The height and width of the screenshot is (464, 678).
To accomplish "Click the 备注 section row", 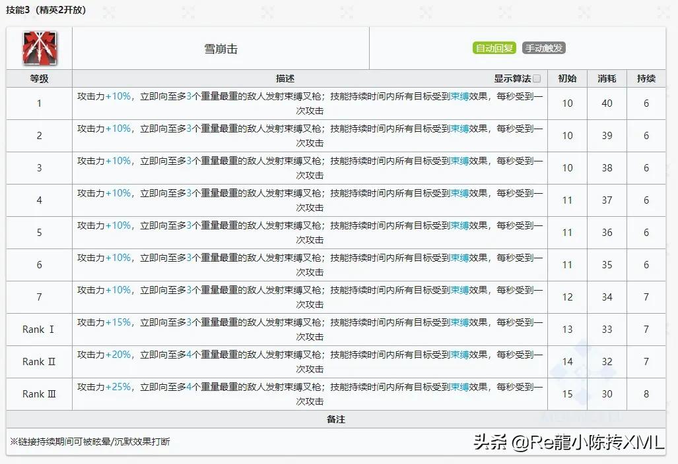I will [337, 420].
